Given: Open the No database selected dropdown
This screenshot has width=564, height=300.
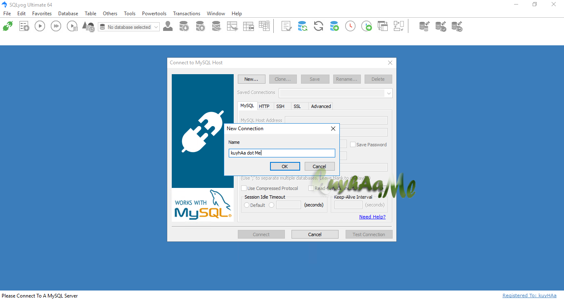Looking at the screenshot, I should click(129, 27).
